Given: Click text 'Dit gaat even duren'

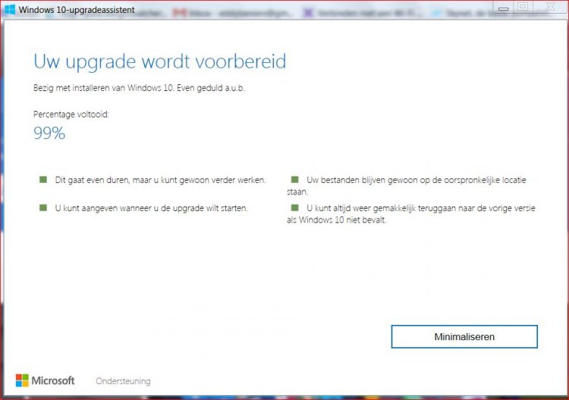Looking at the screenshot, I should pyautogui.click(x=92, y=180).
